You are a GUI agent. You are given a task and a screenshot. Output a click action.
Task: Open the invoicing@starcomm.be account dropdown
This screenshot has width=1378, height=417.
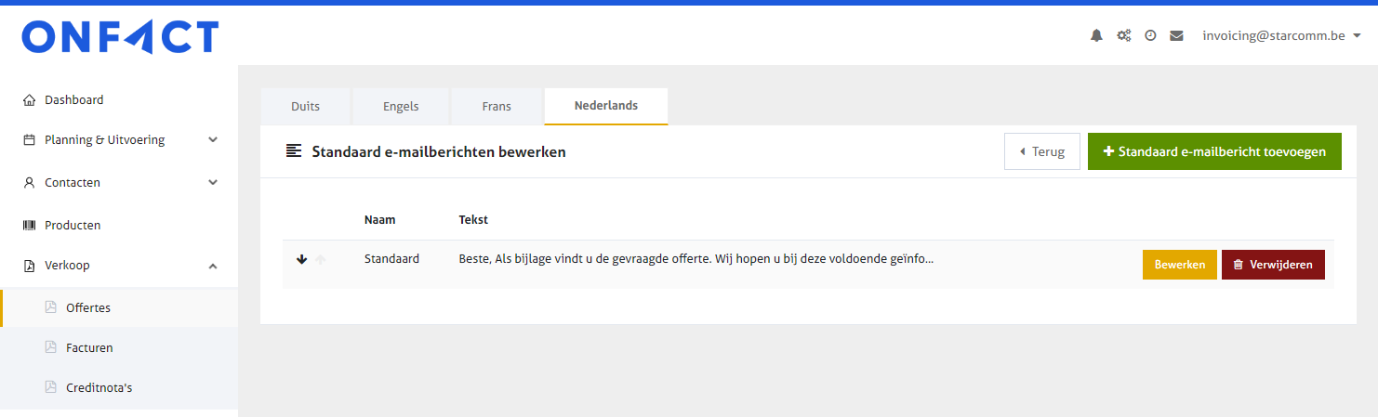click(1281, 35)
